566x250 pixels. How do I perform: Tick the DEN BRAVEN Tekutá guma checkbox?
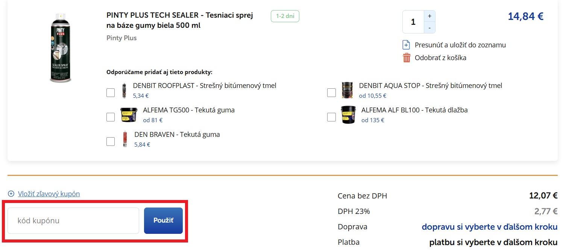click(111, 141)
